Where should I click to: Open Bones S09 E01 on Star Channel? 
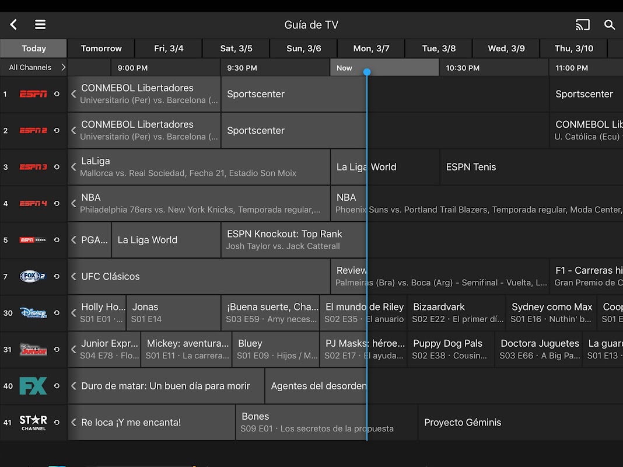point(327,423)
